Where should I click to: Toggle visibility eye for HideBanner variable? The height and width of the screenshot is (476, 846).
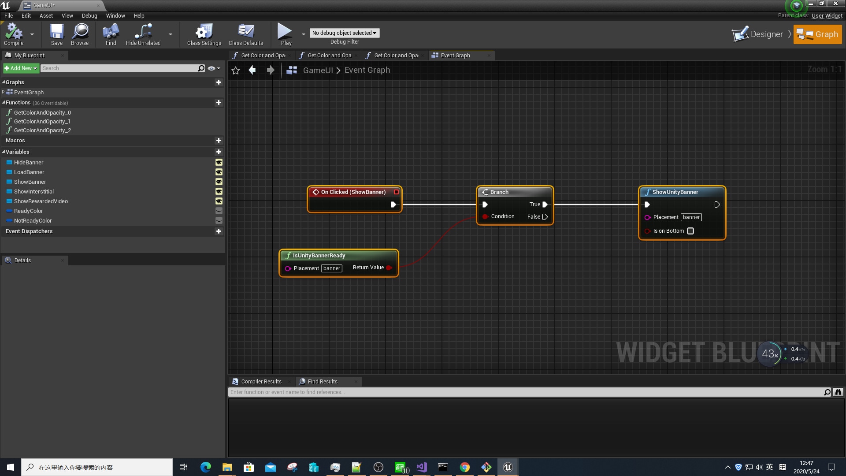pyautogui.click(x=219, y=162)
